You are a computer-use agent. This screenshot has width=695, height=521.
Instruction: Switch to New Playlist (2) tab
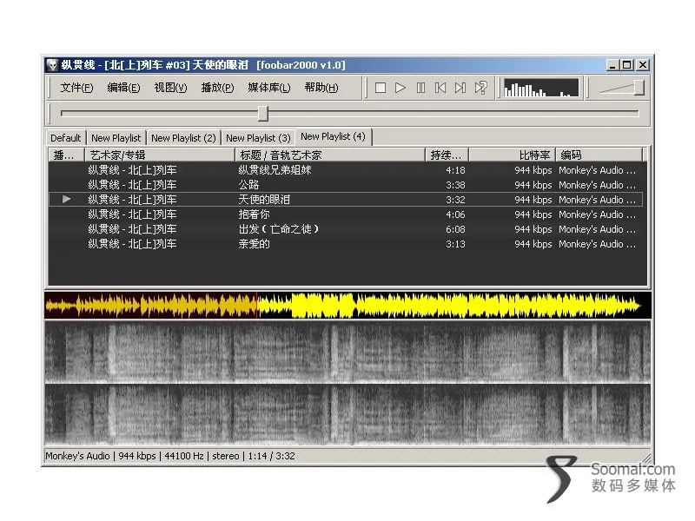pos(183,138)
